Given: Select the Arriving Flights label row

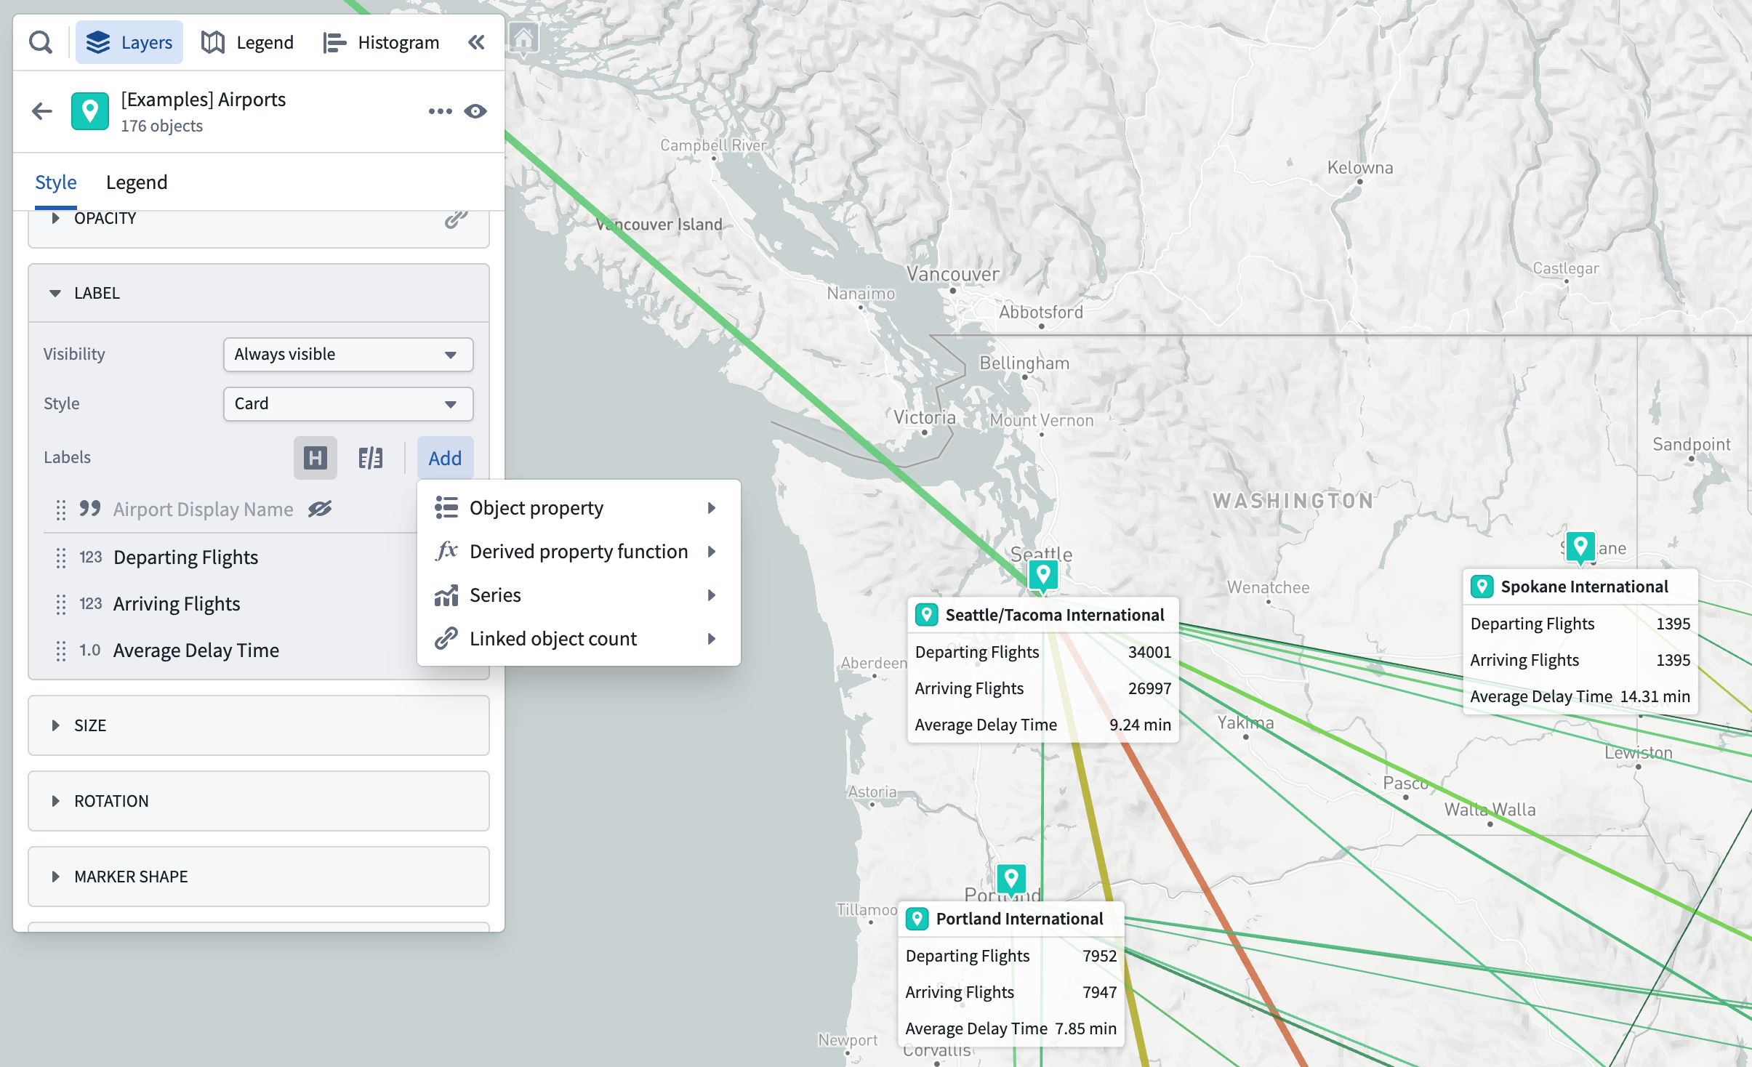Looking at the screenshot, I should [x=230, y=604].
